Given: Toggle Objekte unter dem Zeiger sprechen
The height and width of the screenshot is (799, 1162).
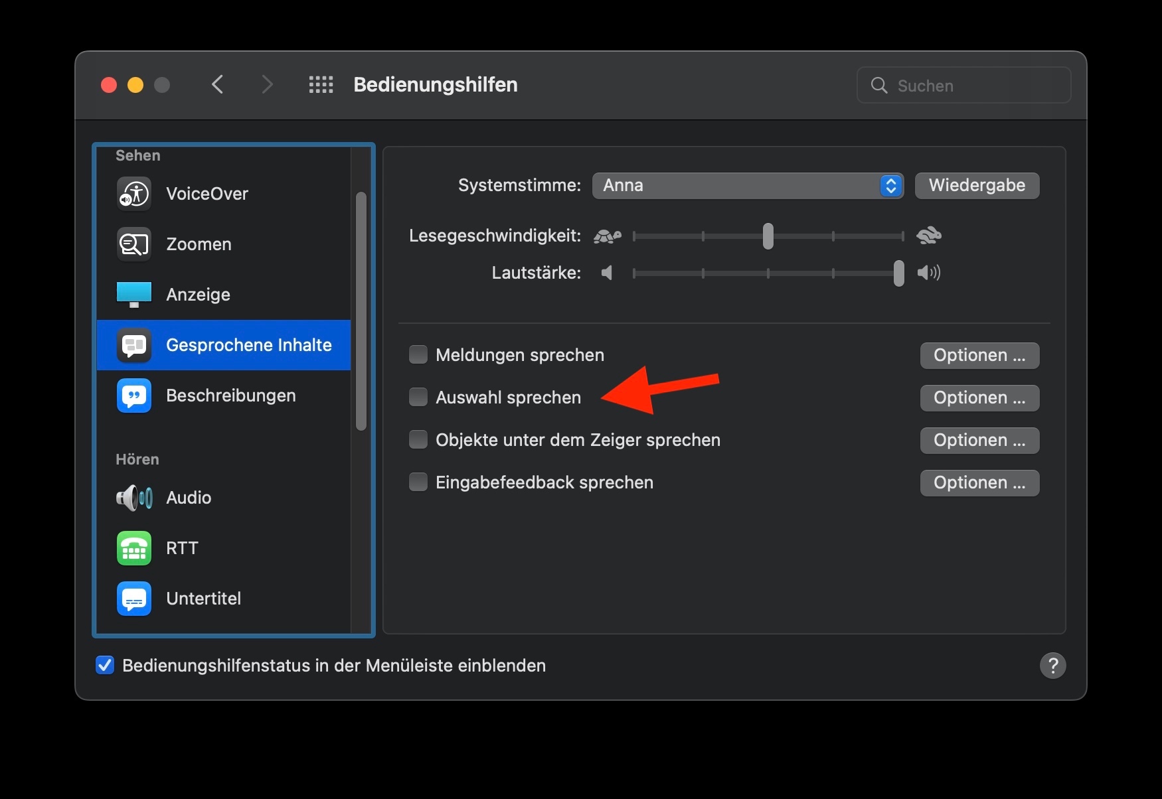Looking at the screenshot, I should pyautogui.click(x=418, y=440).
